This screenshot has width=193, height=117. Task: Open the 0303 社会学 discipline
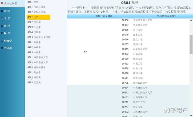point(34,27)
